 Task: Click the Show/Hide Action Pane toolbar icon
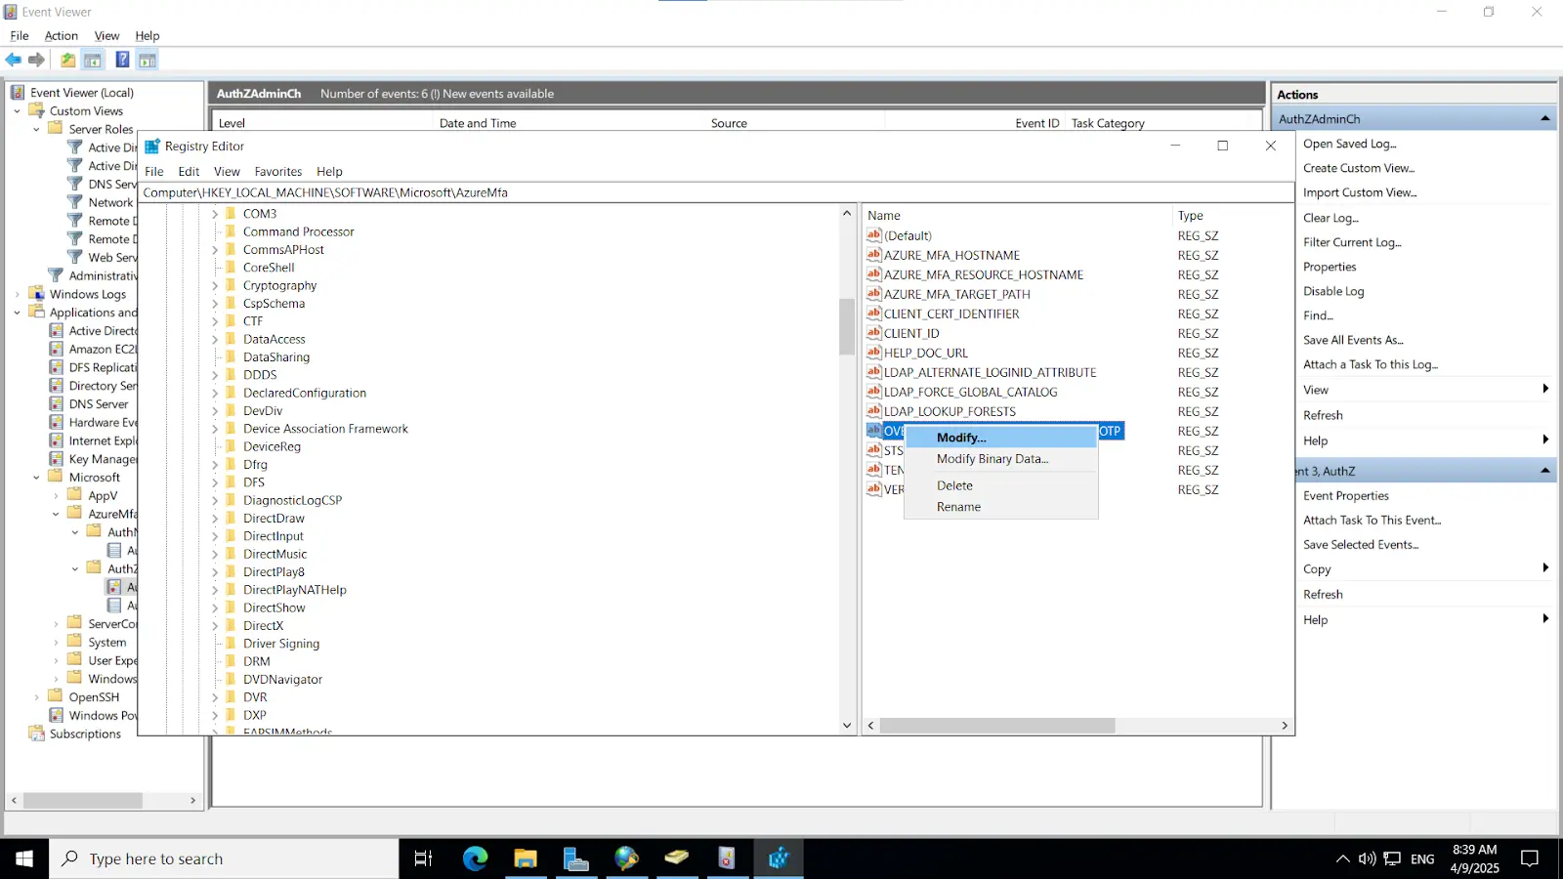(x=147, y=60)
